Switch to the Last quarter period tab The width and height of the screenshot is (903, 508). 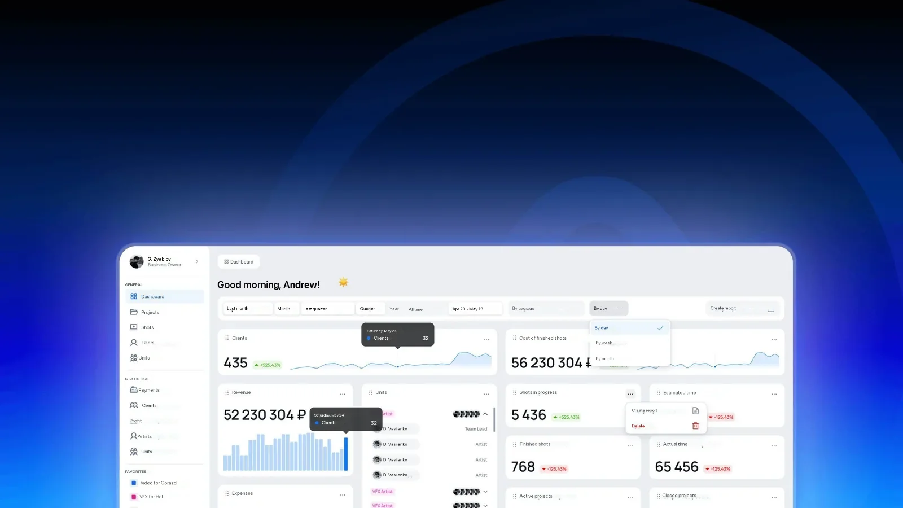coord(327,309)
